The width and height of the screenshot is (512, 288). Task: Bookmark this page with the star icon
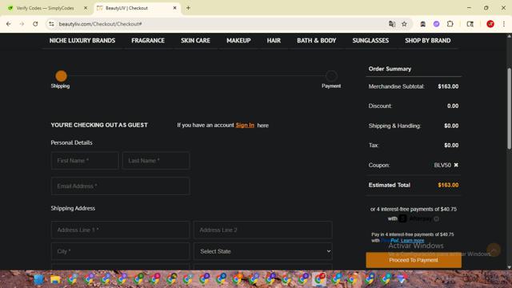(404, 24)
